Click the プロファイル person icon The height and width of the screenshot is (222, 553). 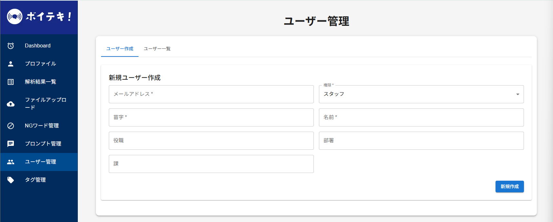pyautogui.click(x=11, y=64)
